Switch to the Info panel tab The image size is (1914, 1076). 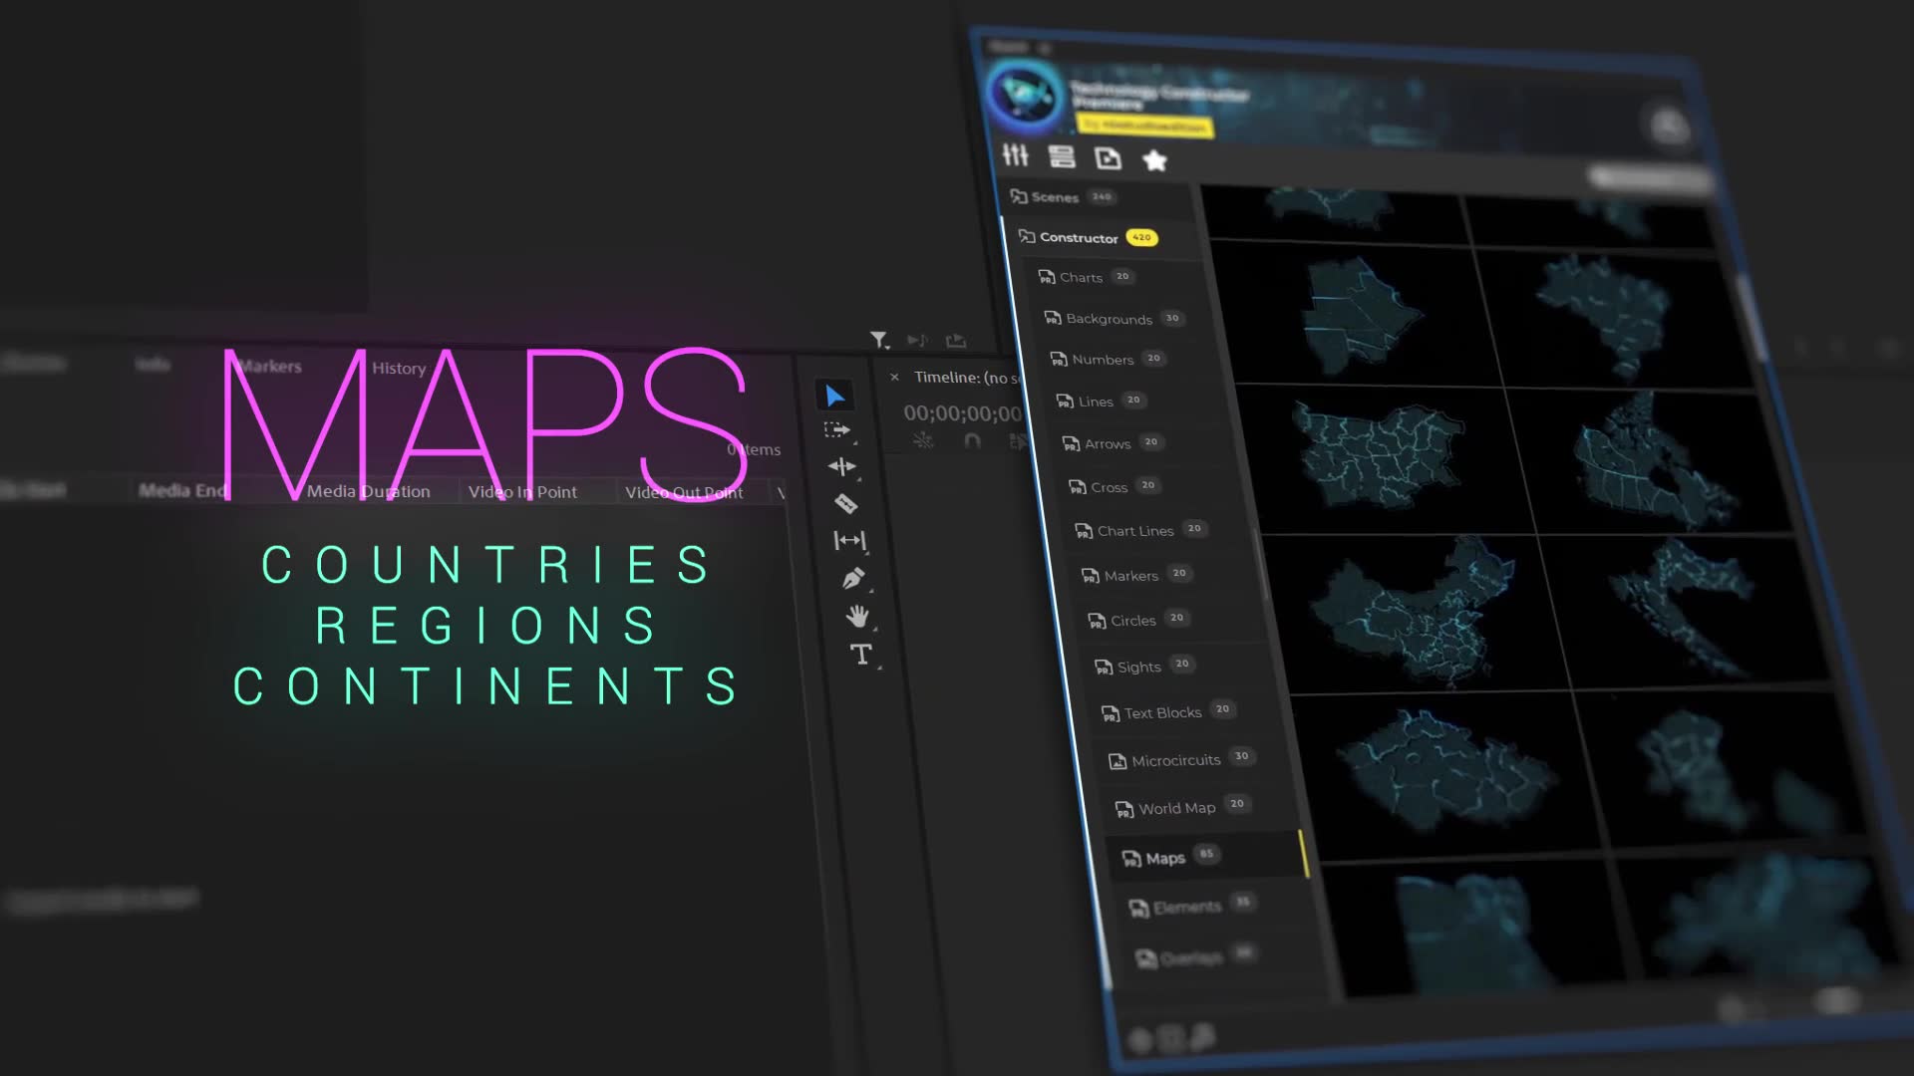[x=153, y=365]
